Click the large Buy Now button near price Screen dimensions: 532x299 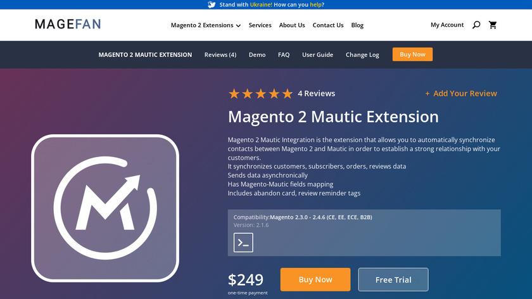[315, 279]
